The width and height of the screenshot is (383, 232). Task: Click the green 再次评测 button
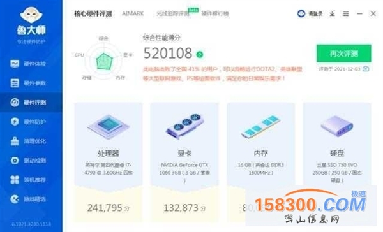click(343, 54)
